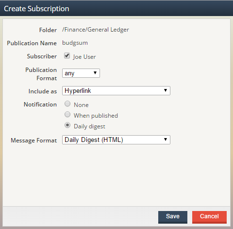233x229 pixels.
Task: Choose the When published notification option
Action: click(x=67, y=114)
